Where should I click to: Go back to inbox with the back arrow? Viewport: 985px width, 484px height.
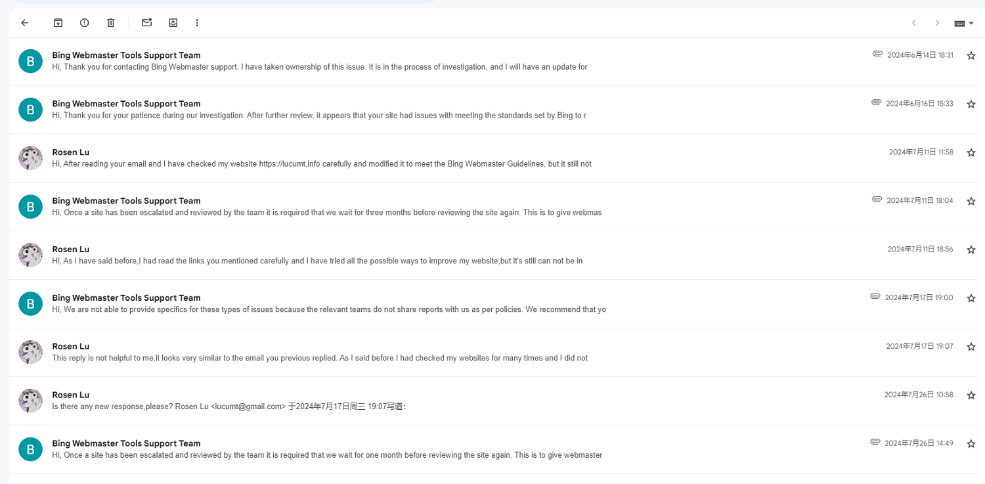(x=25, y=23)
